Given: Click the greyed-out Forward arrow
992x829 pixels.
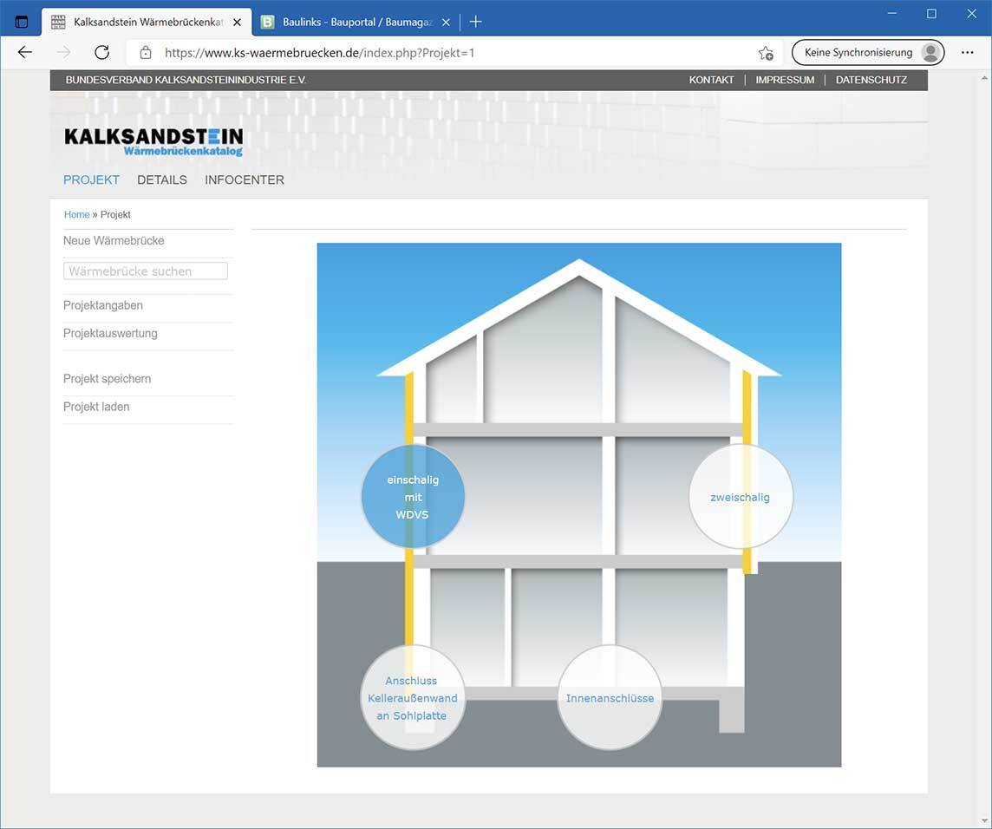Looking at the screenshot, I should pyautogui.click(x=63, y=53).
